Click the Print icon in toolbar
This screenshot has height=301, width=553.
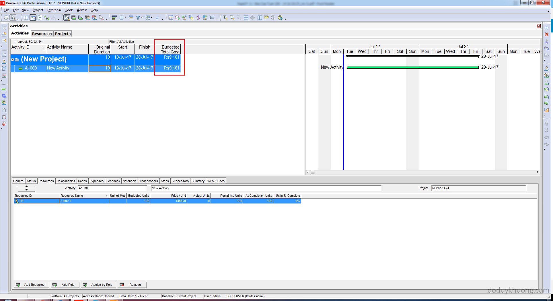[5, 18]
